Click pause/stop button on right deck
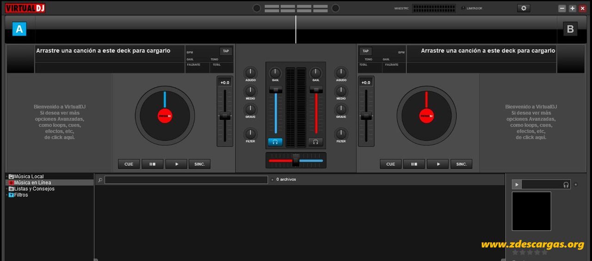The width and height of the screenshot is (592, 261). pyautogui.click(x=414, y=164)
